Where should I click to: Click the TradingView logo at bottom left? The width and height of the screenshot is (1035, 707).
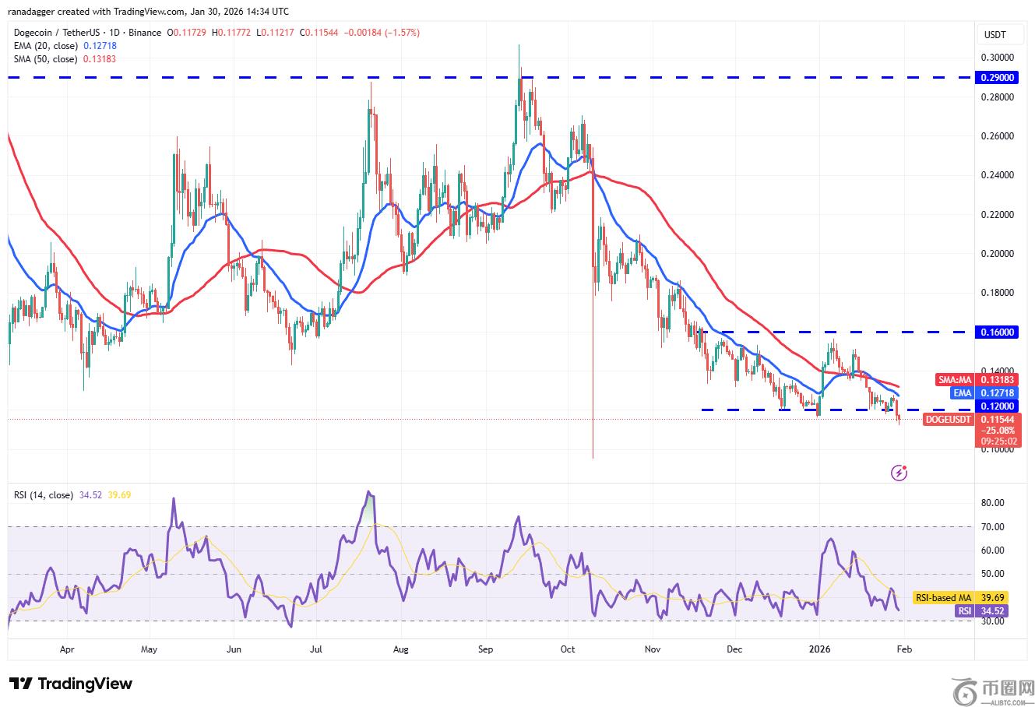pos(71,684)
